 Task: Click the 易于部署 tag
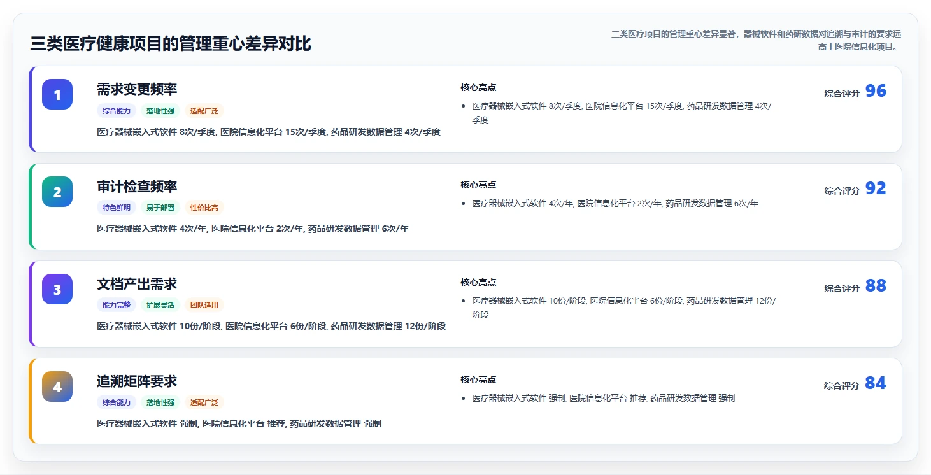160,208
